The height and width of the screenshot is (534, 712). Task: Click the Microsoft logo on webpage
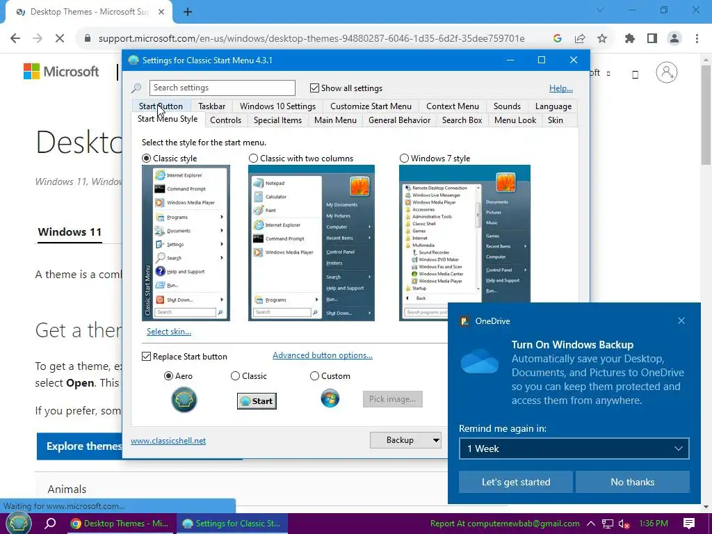point(61,72)
